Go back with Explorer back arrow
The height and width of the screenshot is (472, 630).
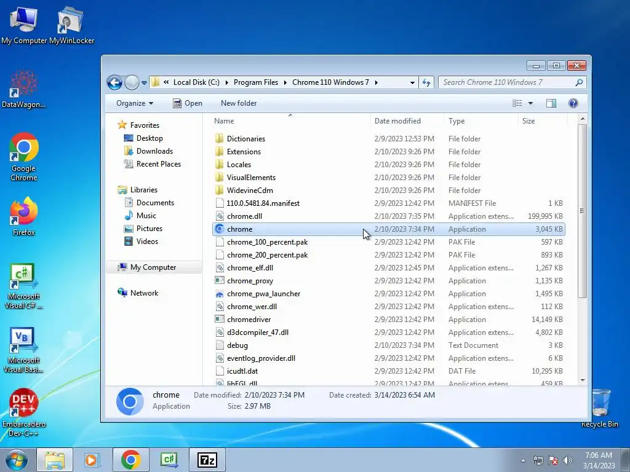coord(114,83)
